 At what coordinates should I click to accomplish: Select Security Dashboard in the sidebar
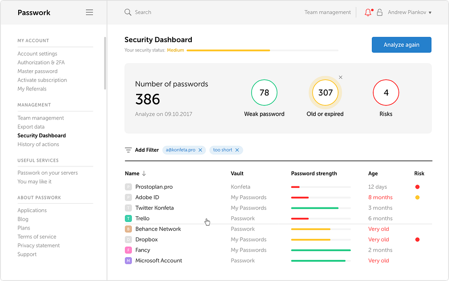42,136
